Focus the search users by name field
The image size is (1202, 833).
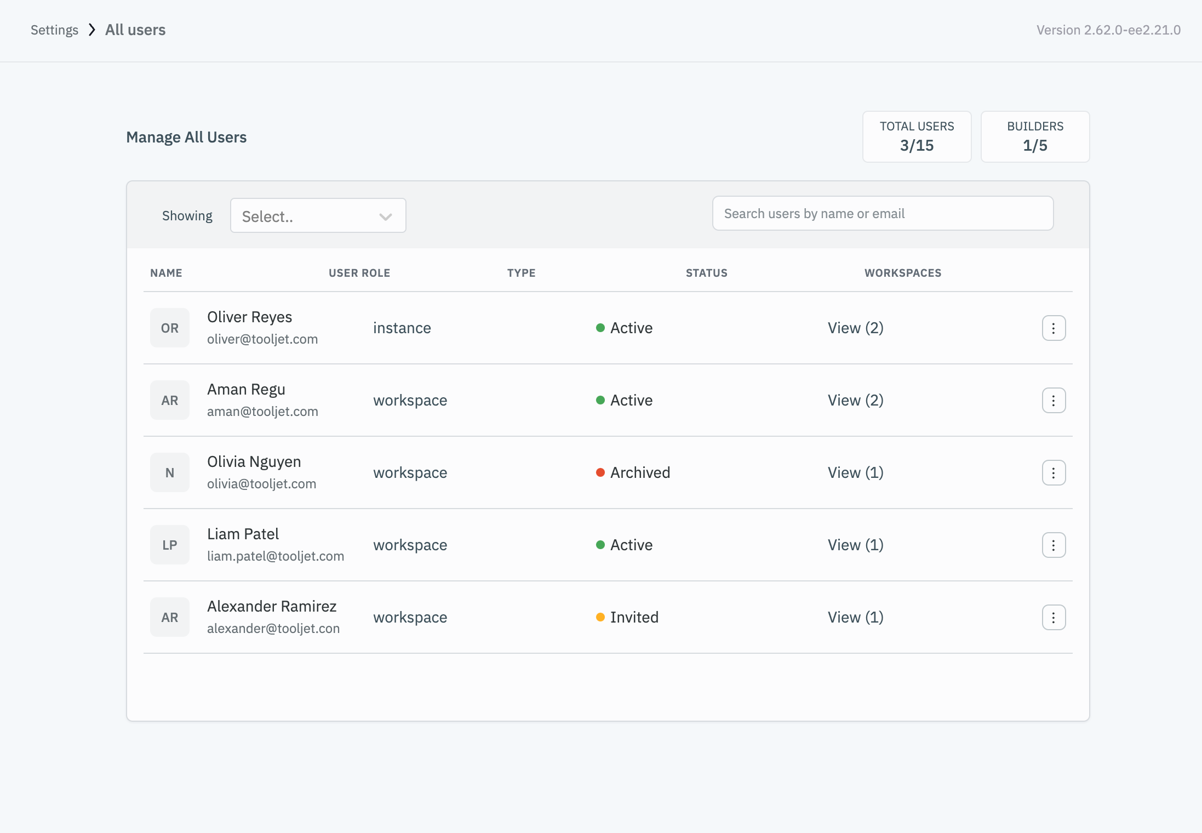tap(882, 213)
